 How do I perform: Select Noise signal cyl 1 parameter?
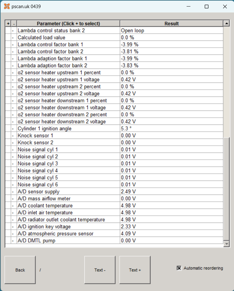69,150
